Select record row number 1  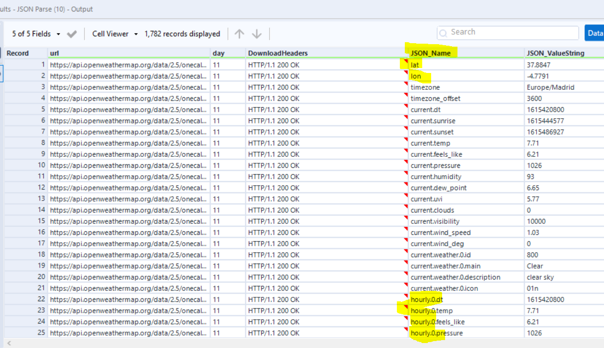click(x=26, y=65)
